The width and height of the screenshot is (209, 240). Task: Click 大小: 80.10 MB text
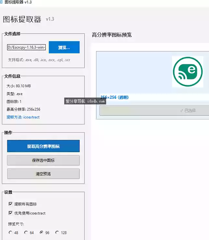(x=18, y=86)
